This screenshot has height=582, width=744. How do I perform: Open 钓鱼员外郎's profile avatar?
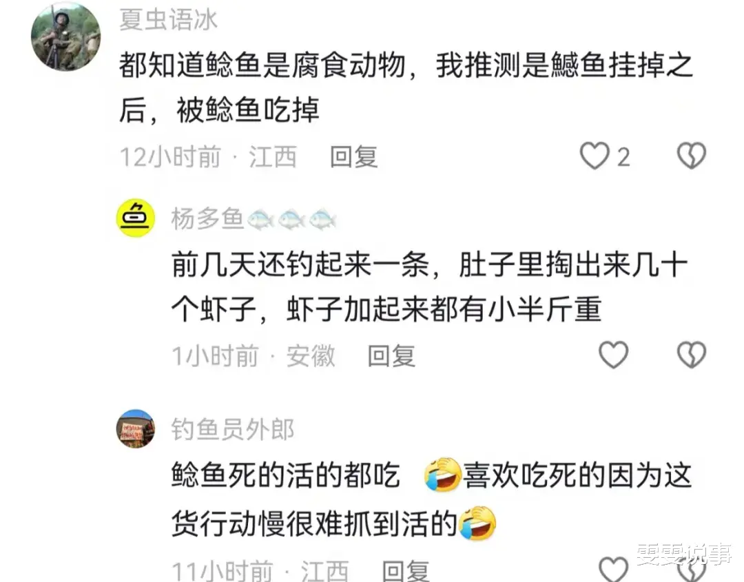point(136,429)
